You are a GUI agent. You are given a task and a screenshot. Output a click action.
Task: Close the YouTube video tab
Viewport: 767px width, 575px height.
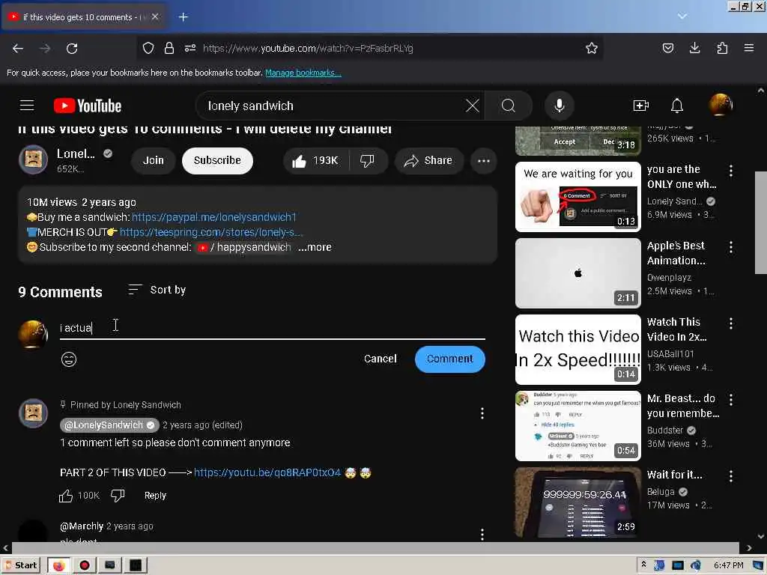tap(155, 16)
